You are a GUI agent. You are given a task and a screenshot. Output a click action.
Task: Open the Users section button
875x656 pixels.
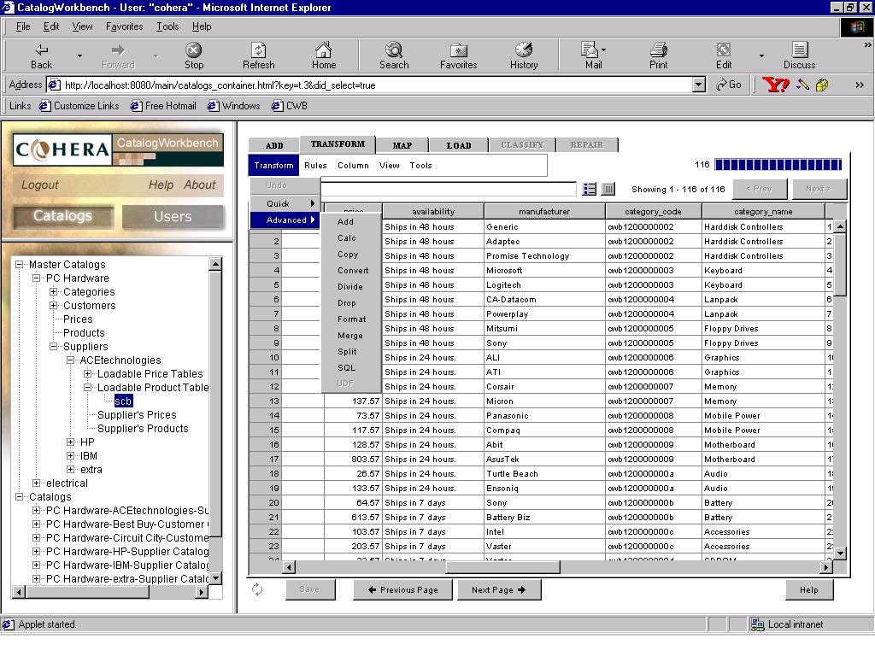[x=173, y=216]
